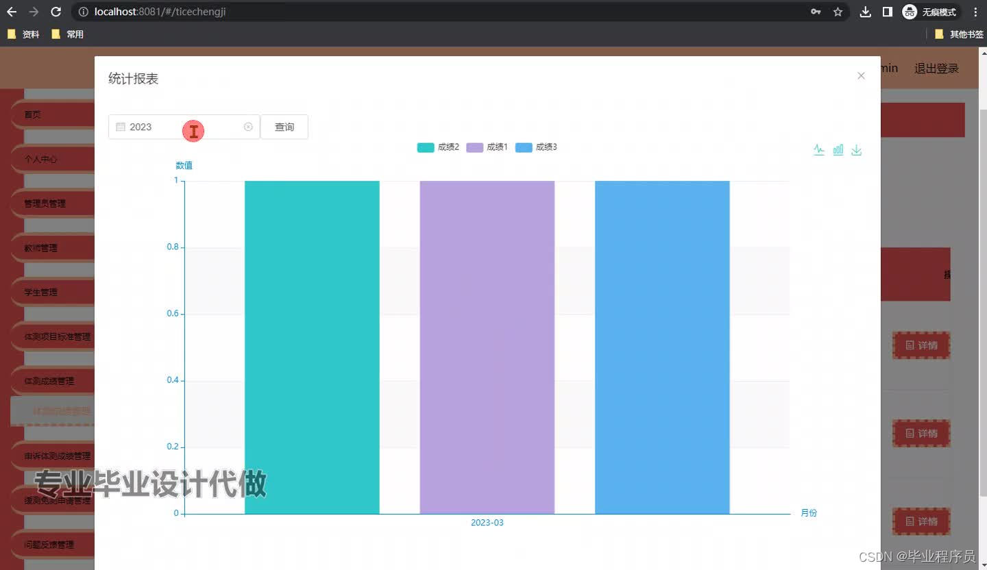Focus the 2023 year input field
987x570 pixels.
coord(184,127)
